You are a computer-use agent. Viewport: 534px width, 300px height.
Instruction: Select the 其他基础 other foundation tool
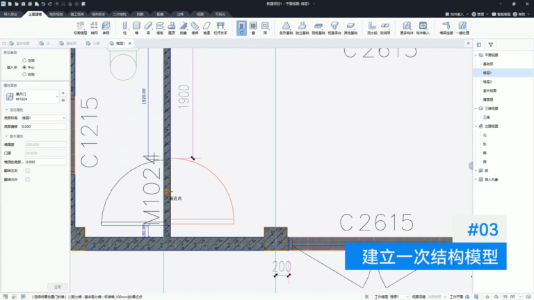pos(350,28)
